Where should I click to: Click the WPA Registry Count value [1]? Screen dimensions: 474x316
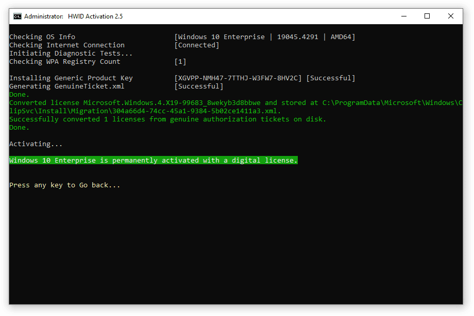180,62
